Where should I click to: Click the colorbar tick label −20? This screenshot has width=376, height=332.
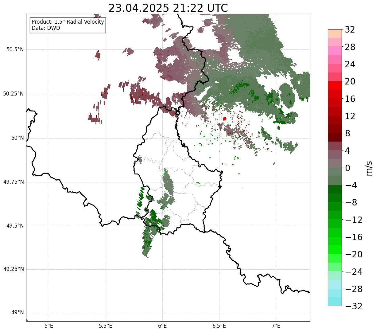[354, 255]
